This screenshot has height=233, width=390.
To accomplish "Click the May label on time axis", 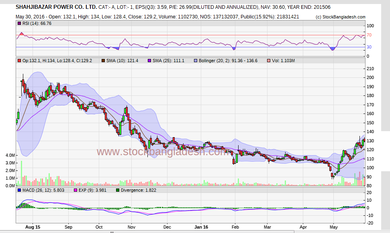I will click(x=334, y=227).
